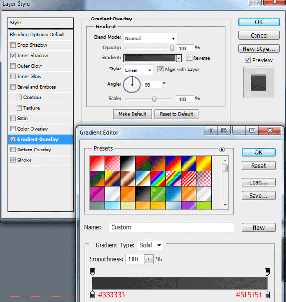The width and height of the screenshot is (286, 302).
Task: Toggle the Align with Layer checkbox
Action: (160, 70)
